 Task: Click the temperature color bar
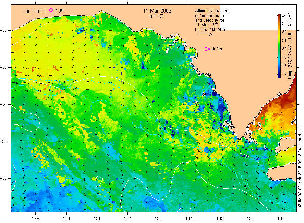click(x=279, y=46)
